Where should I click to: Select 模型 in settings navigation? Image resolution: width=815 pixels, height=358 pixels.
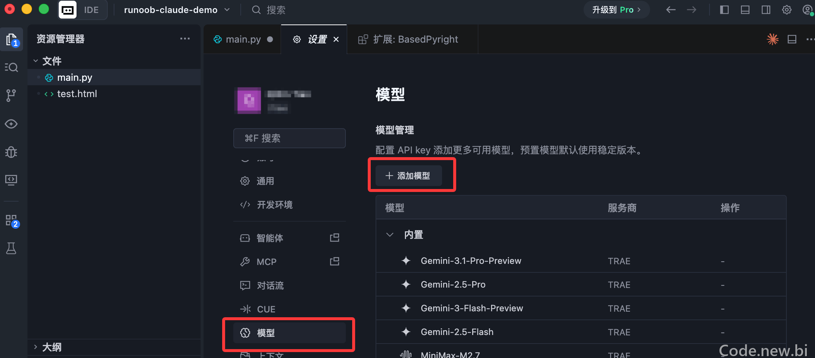click(289, 333)
